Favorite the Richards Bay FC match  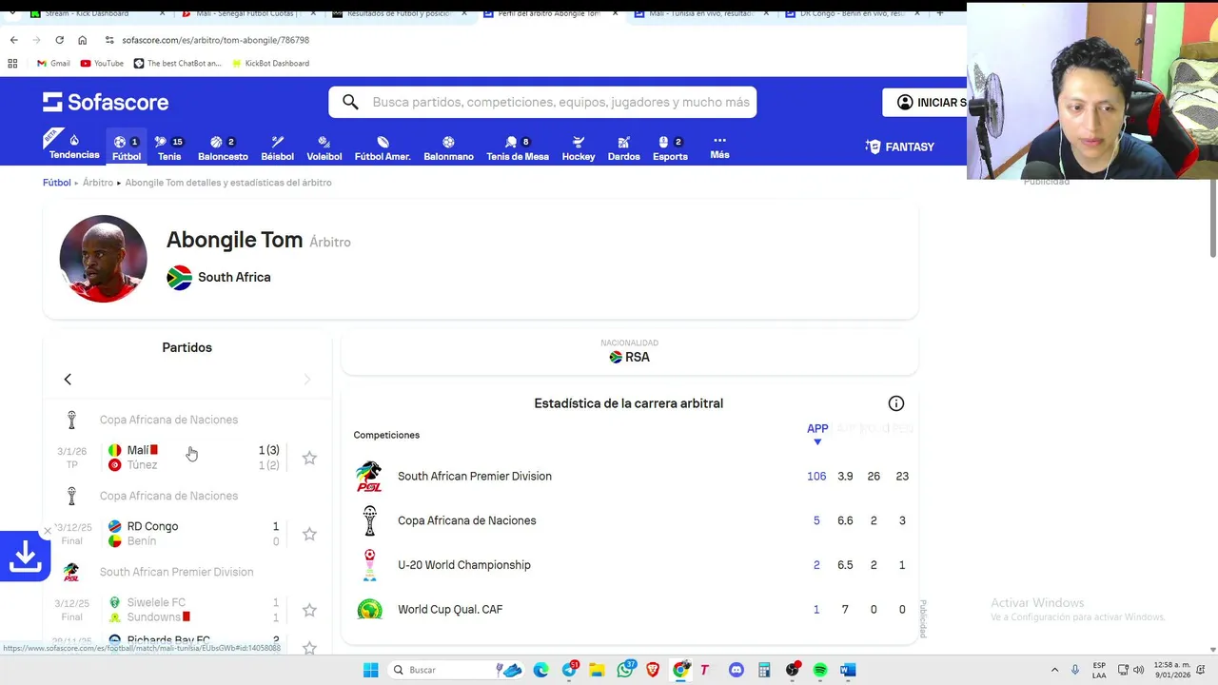(x=309, y=648)
